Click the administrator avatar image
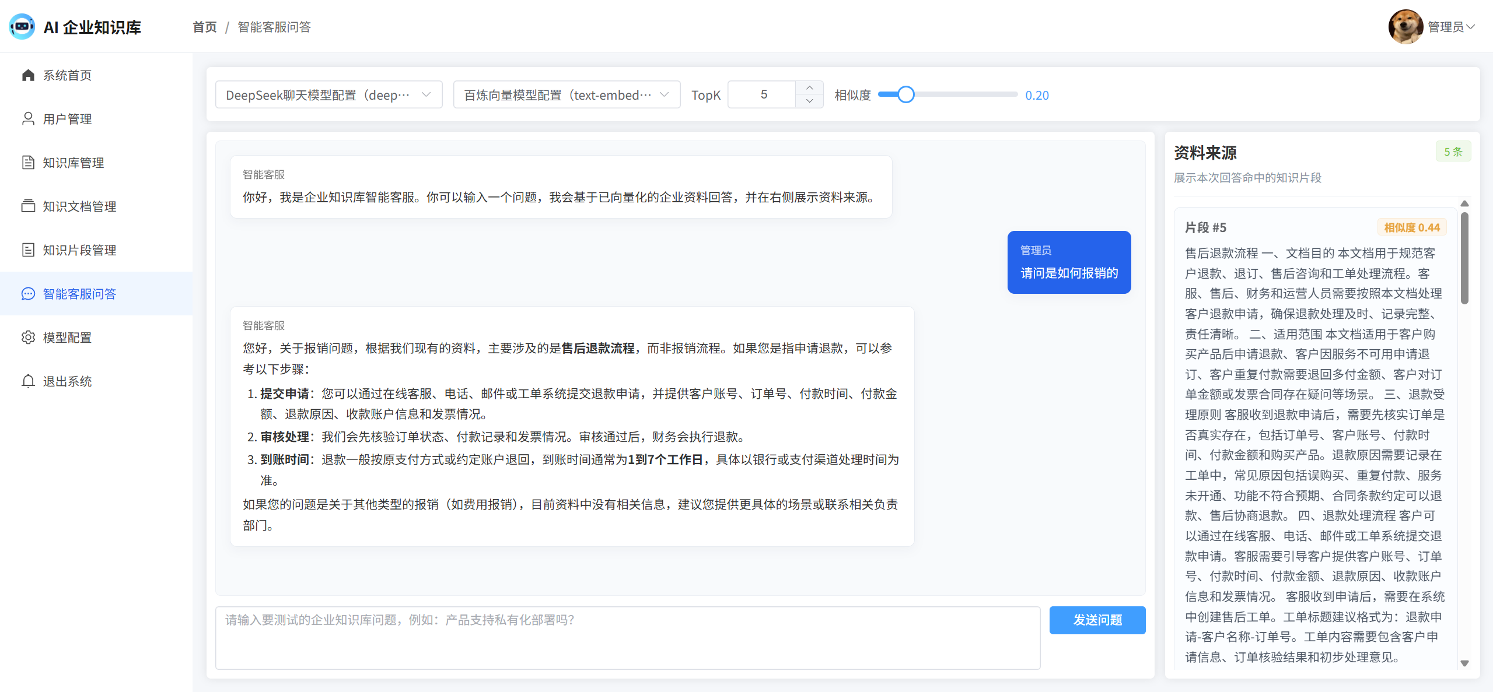 1405,27
